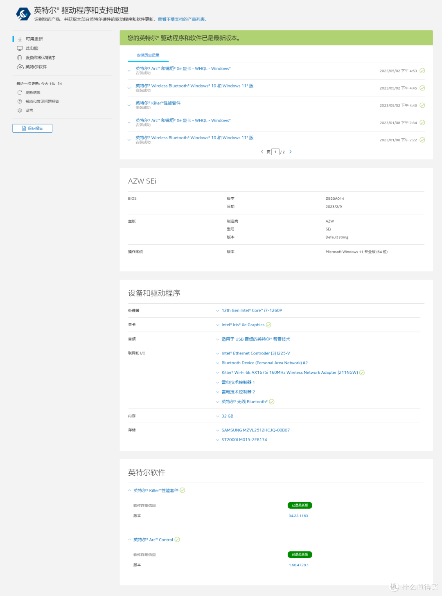This screenshot has width=442, height=596.
Task: Click checkmark next to Killer Wi-Fi 6E AX1675i
Action: pos(362,372)
